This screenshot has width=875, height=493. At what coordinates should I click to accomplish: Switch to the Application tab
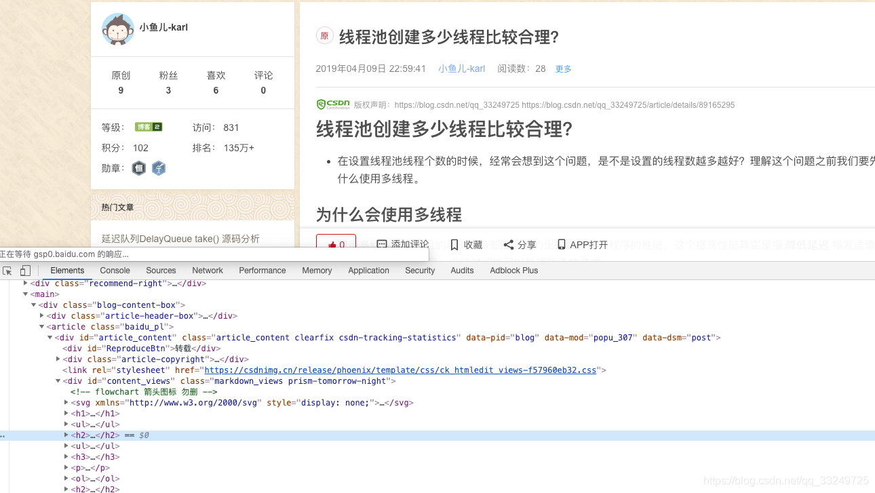point(368,270)
